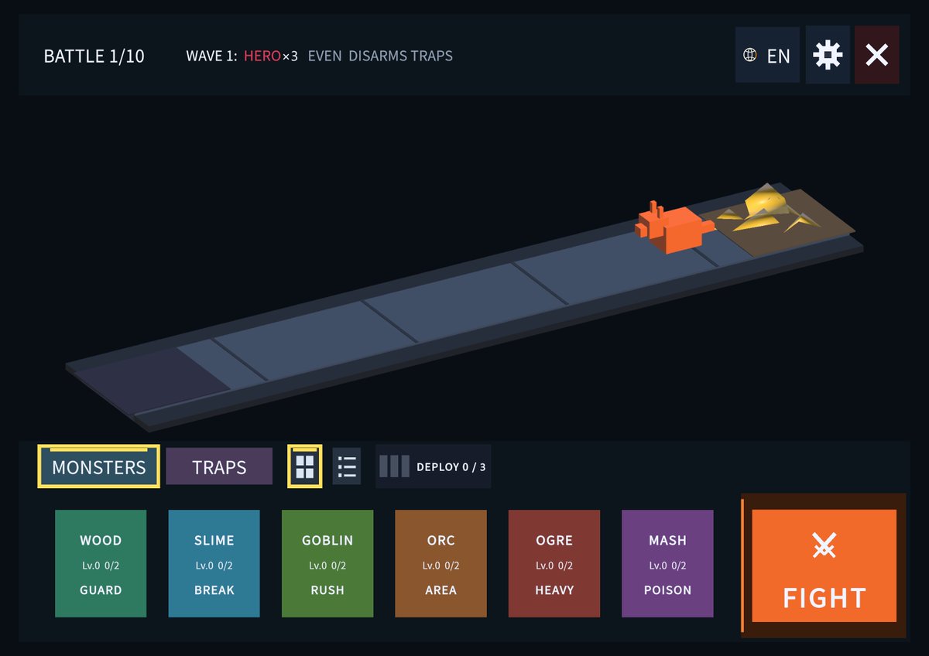Viewport: 929px width, 656px height.
Task: Switch to the Monsters tab
Action: (x=98, y=466)
